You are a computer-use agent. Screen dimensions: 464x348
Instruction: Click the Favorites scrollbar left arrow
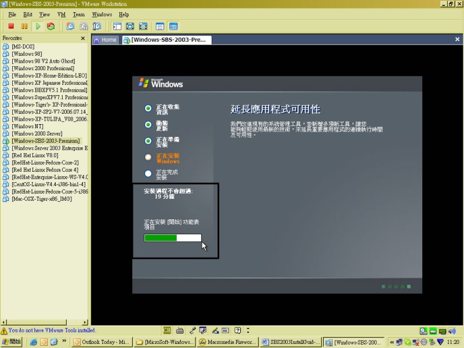3,322
